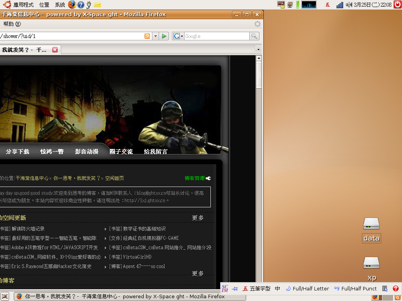Click the lock screen icon in the top panel
The height and width of the screenshot is (301, 402).
281,5
